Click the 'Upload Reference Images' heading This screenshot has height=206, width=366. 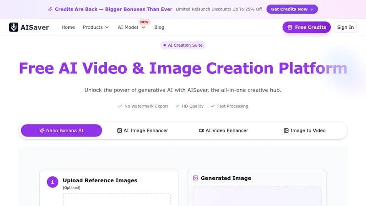(x=100, y=180)
